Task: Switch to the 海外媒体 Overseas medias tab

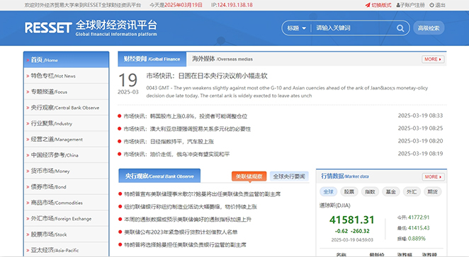Action: (222, 59)
